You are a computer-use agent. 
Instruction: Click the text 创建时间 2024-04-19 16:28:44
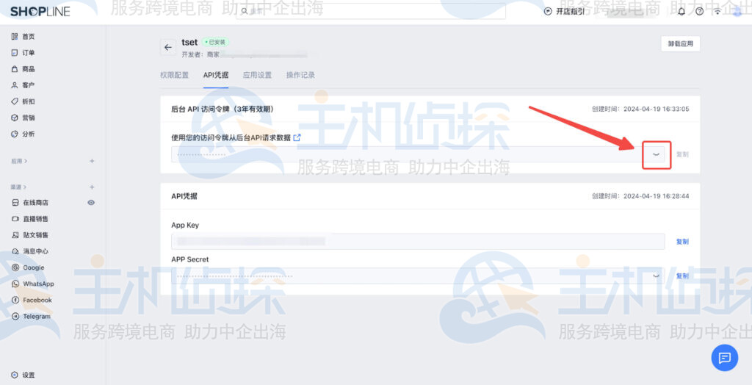click(x=640, y=196)
